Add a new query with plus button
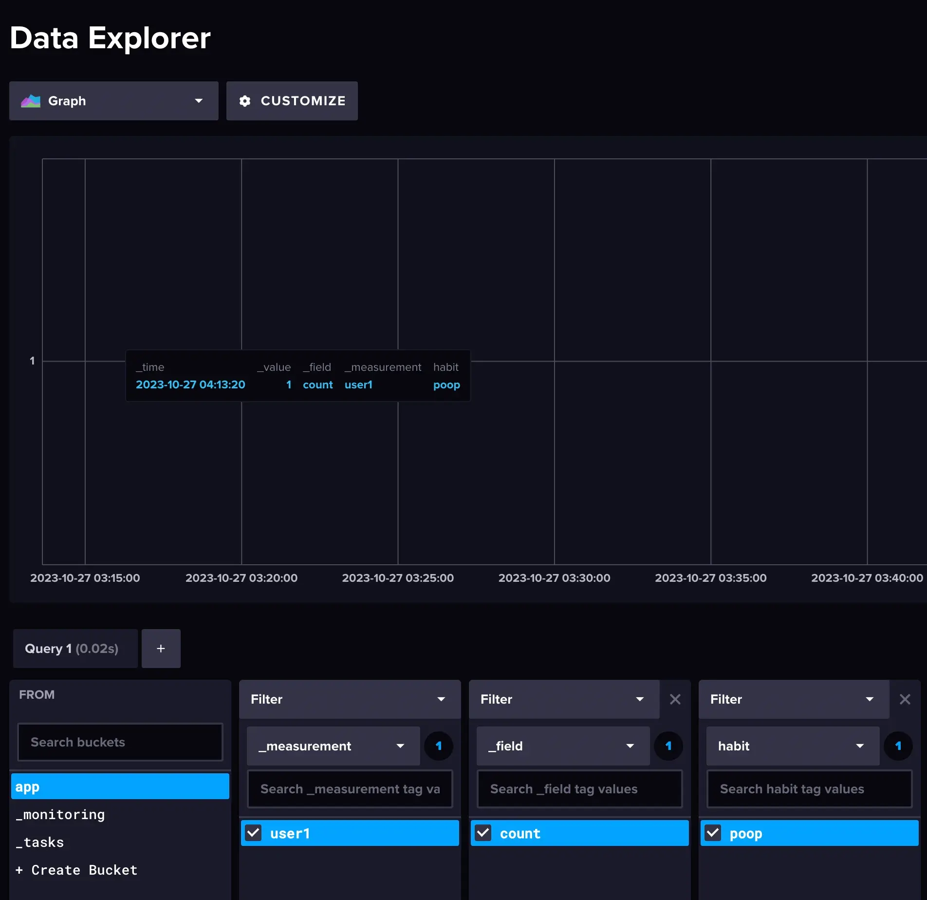Image resolution: width=927 pixels, height=900 pixels. [161, 649]
